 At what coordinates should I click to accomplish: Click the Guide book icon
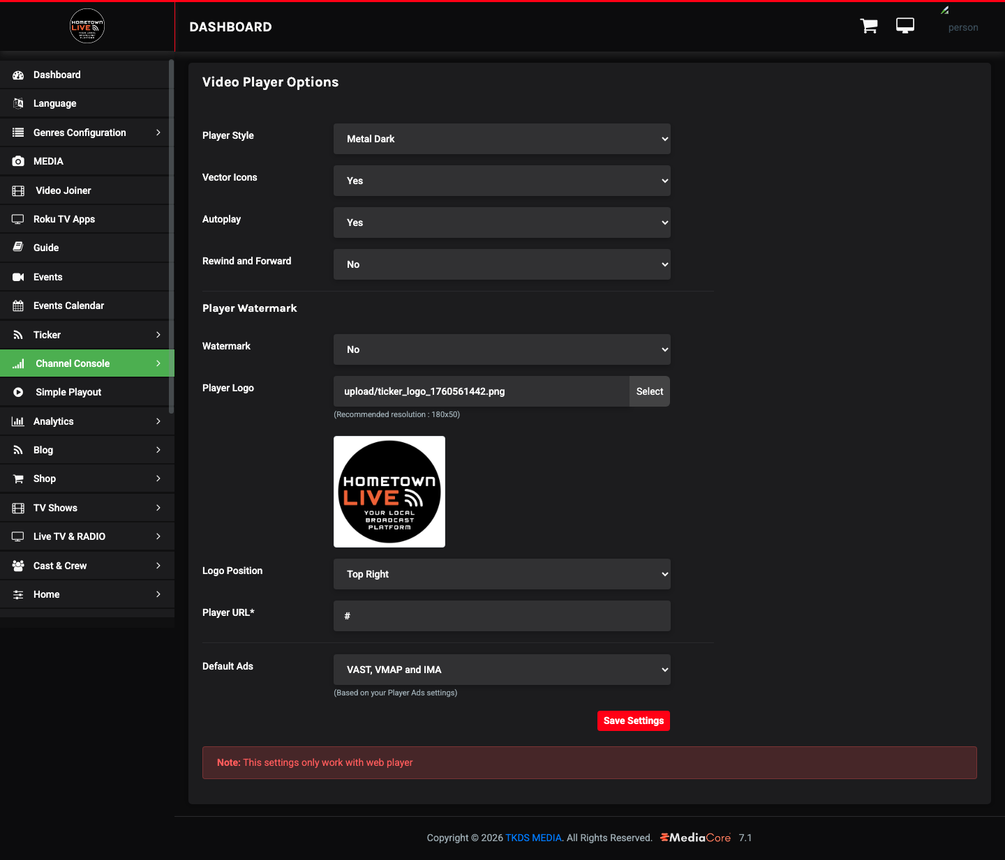tap(18, 248)
